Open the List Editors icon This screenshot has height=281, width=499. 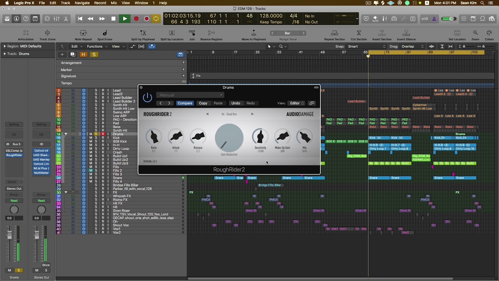464,19
